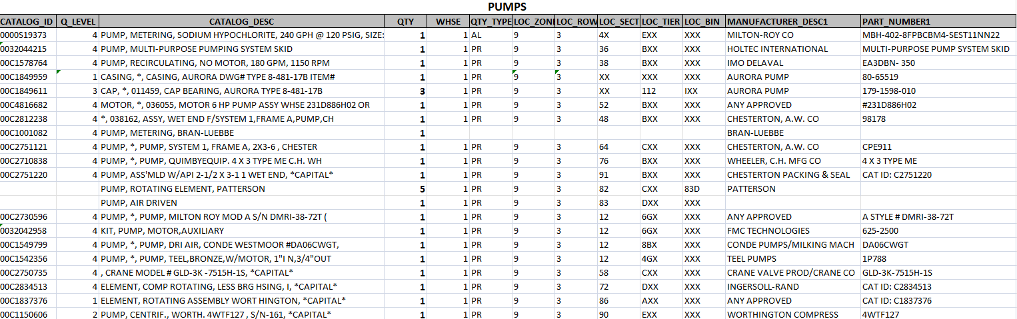Click the WORTHINGTON COMPRESS manufacturer cell
The width and height of the screenshot is (1017, 319).
[x=782, y=314]
